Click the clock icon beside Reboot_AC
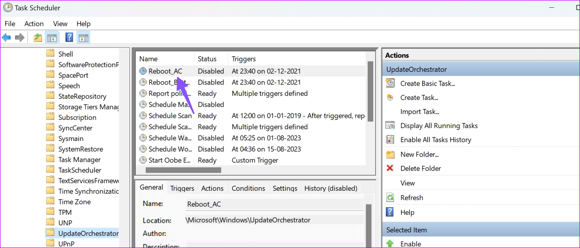 tap(143, 71)
